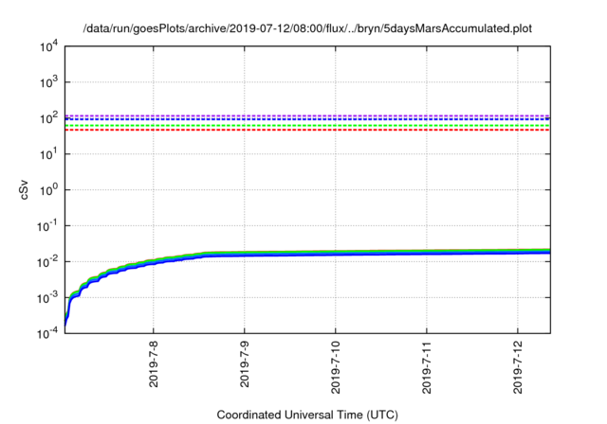Click the 10^-2 y-axis tick label
Image resolution: width=607 pixels, height=424 pixels.
tap(47, 262)
